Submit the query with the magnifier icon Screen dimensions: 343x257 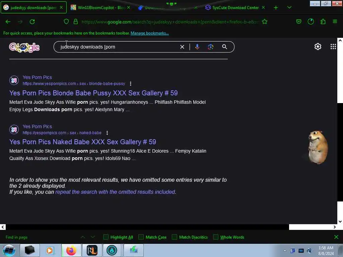click(x=225, y=47)
